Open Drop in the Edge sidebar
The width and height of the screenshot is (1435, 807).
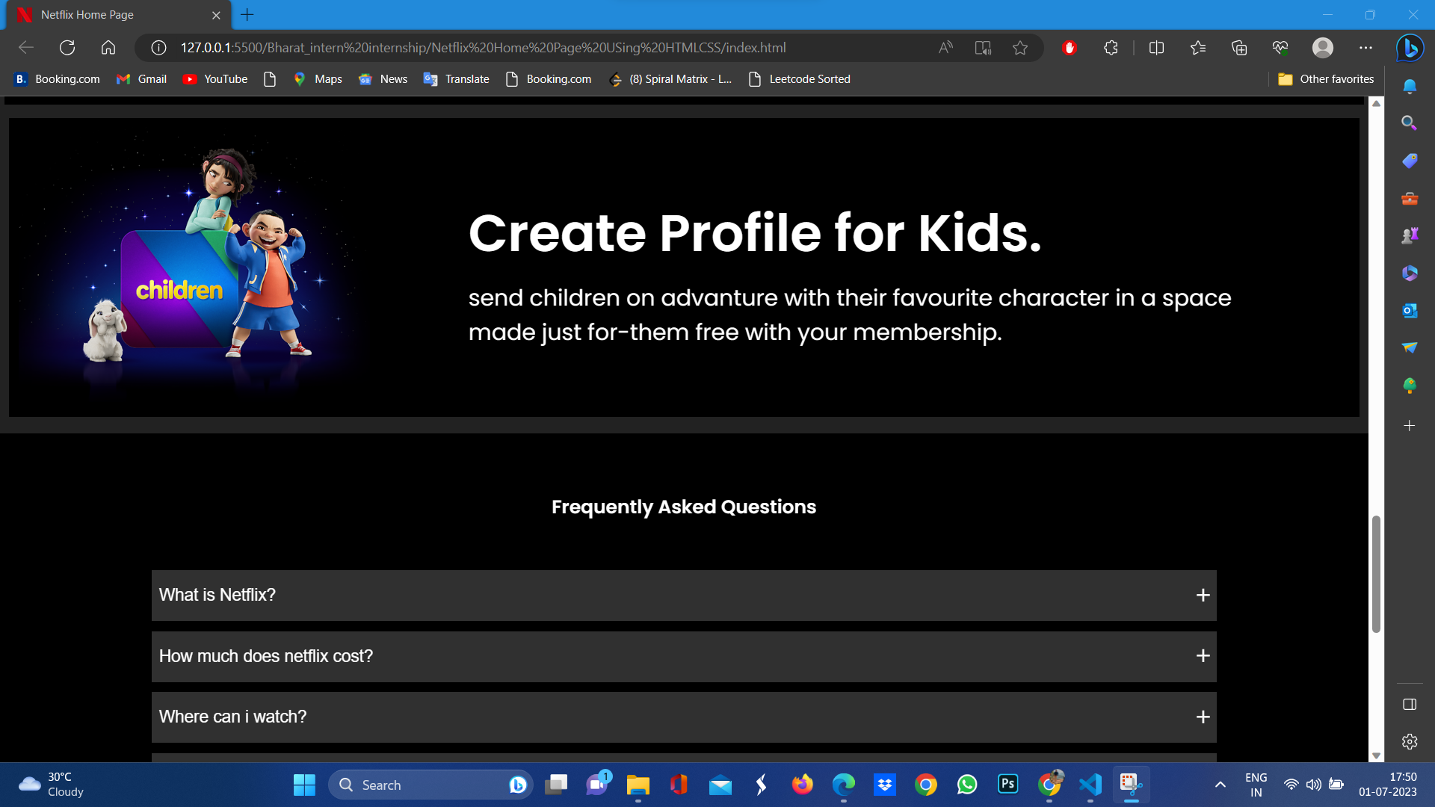(x=1410, y=347)
